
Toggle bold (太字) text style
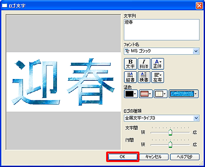pyautogui.click(x=130, y=64)
